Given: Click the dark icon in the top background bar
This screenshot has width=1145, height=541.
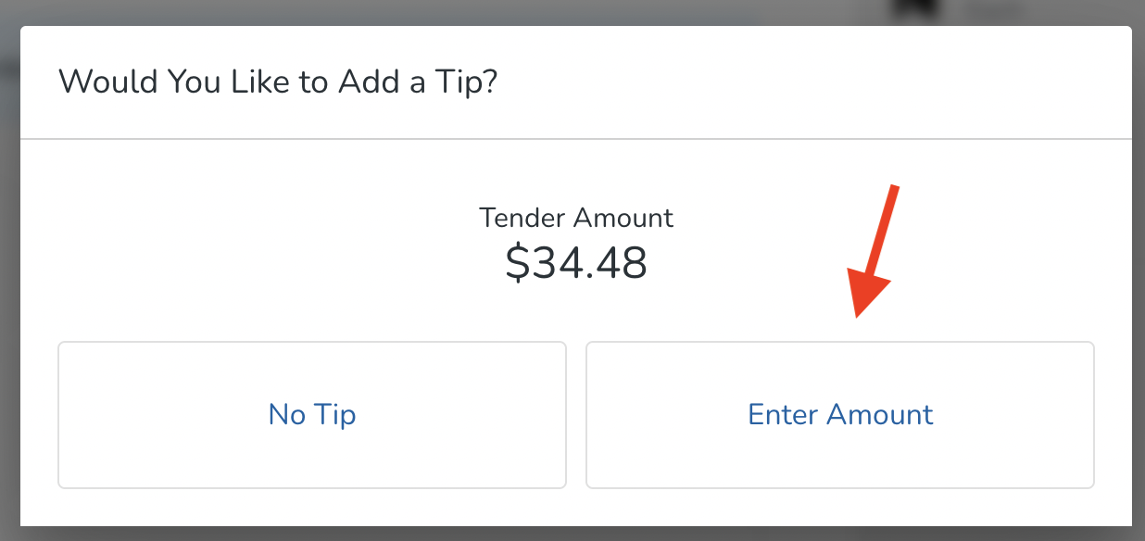Looking at the screenshot, I should click(913, 7).
